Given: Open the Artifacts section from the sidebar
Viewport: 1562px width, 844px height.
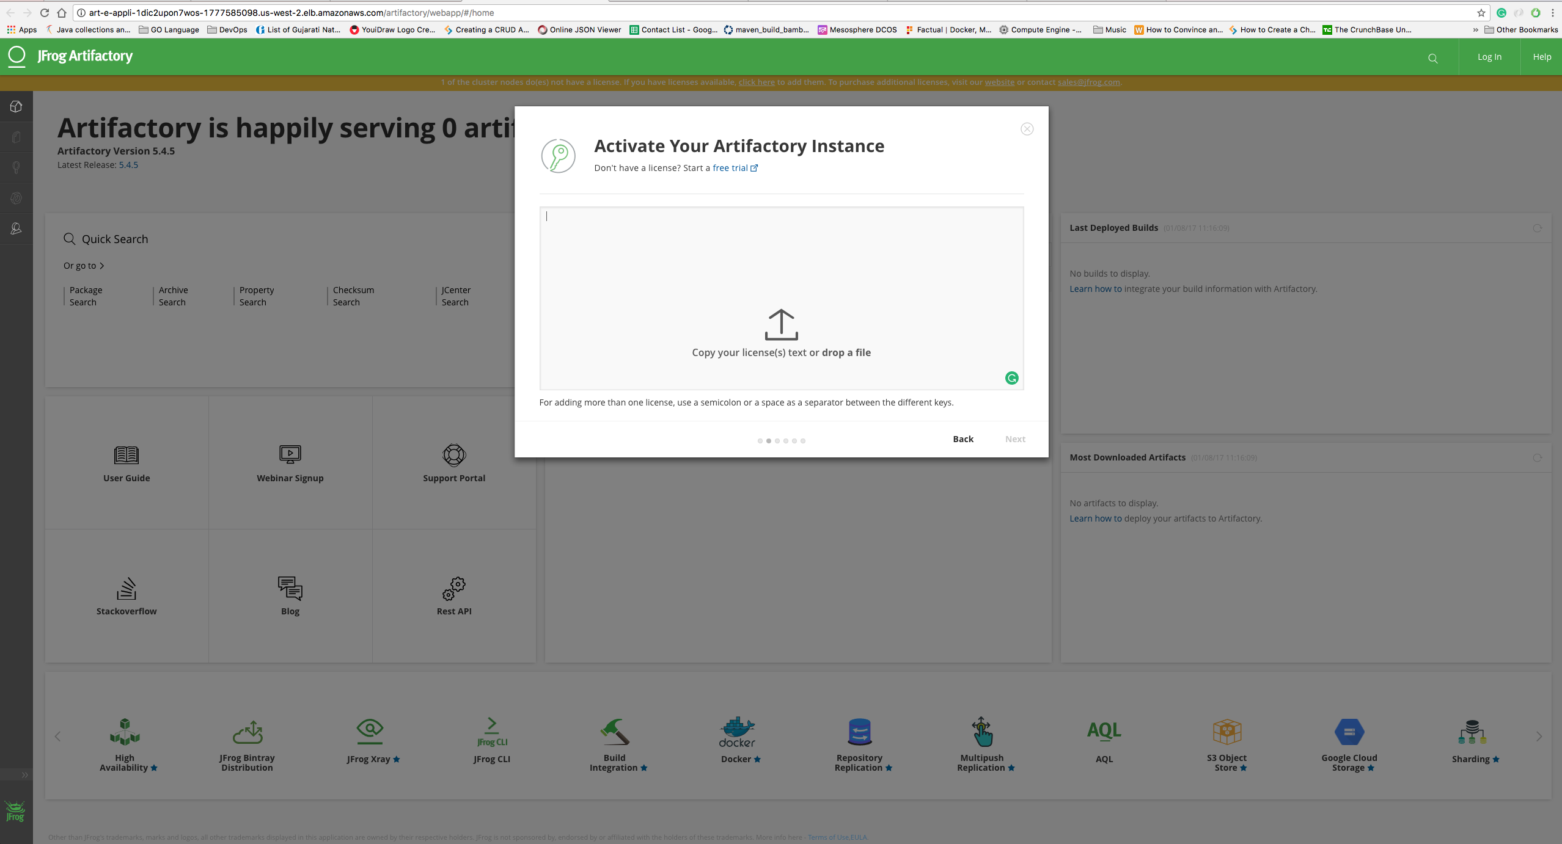Looking at the screenshot, I should pos(16,136).
